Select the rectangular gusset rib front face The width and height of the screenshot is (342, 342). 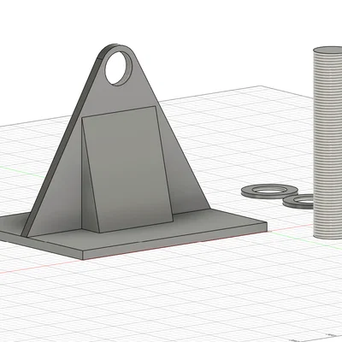point(127,169)
